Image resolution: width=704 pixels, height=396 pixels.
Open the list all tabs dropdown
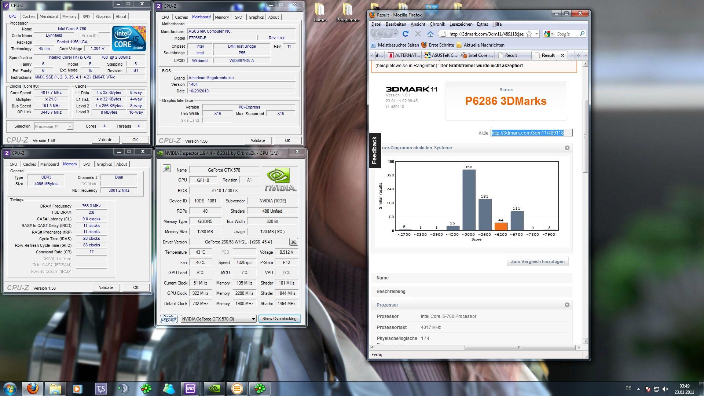[x=586, y=55]
